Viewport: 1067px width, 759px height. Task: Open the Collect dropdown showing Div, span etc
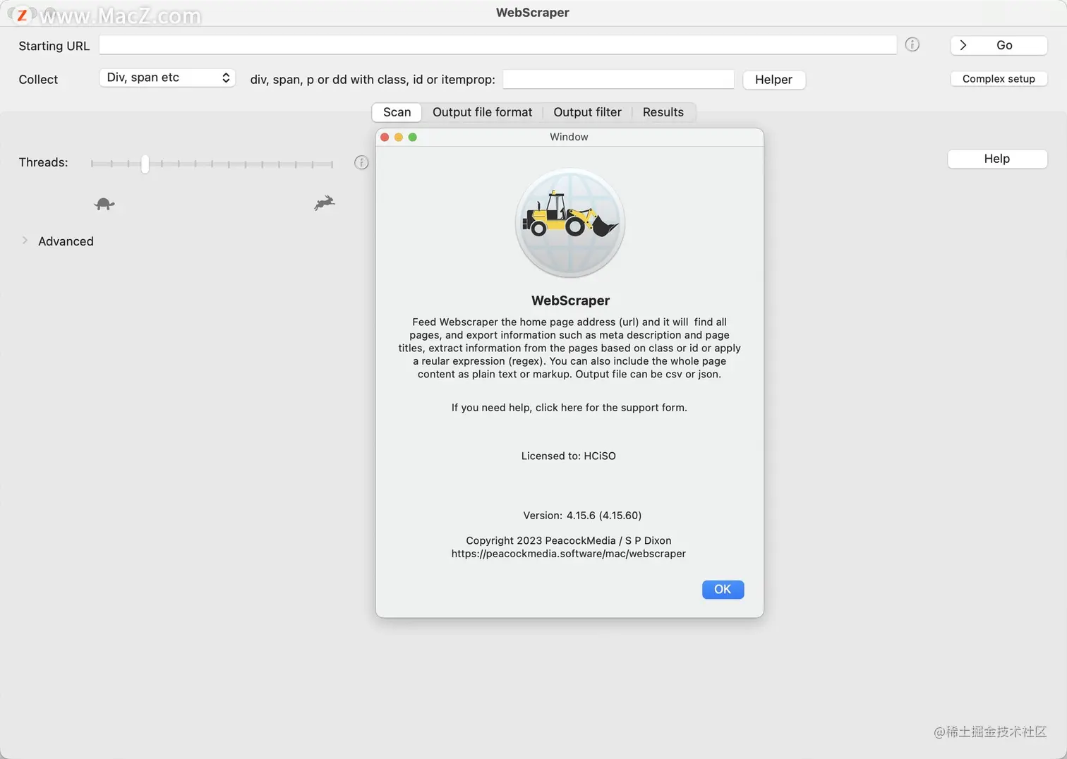coord(167,78)
